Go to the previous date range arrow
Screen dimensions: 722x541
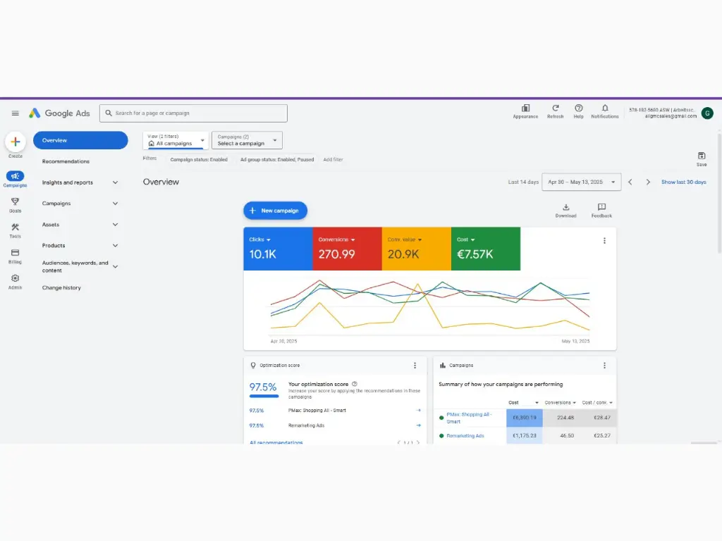630,182
